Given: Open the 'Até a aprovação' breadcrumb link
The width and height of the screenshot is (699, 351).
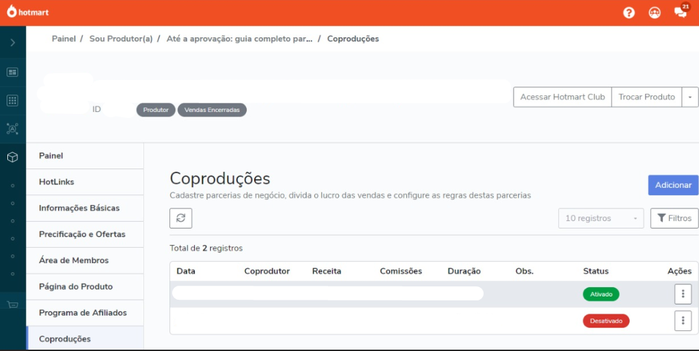Looking at the screenshot, I should pos(239,39).
